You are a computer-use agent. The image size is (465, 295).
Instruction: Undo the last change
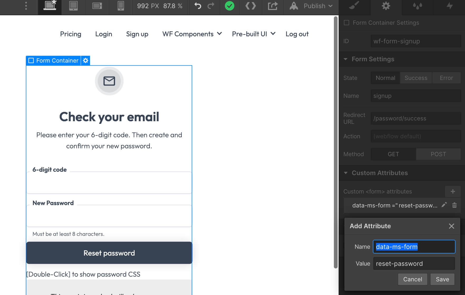click(197, 6)
